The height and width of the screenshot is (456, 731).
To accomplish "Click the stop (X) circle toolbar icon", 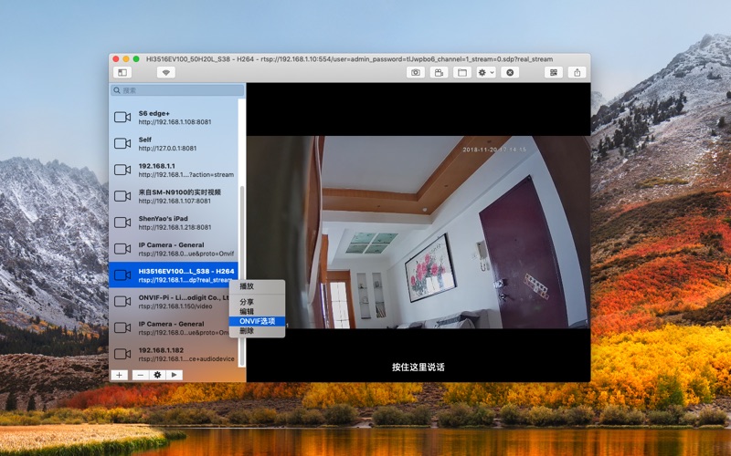I will point(510,72).
